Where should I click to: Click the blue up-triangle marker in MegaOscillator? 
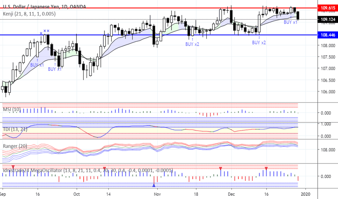click(154, 186)
